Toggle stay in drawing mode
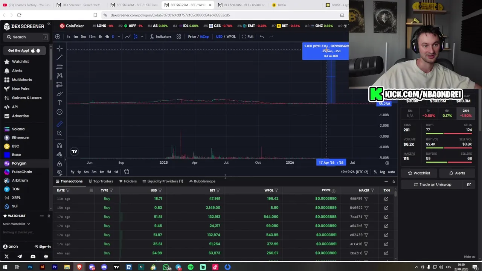 click(x=59, y=155)
